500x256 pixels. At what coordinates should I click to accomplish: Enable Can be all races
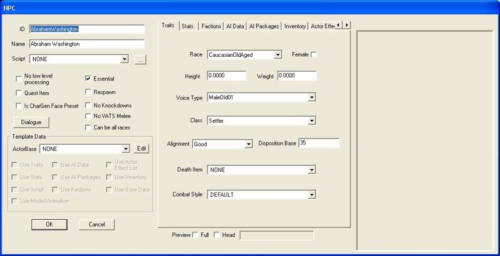tap(88, 127)
